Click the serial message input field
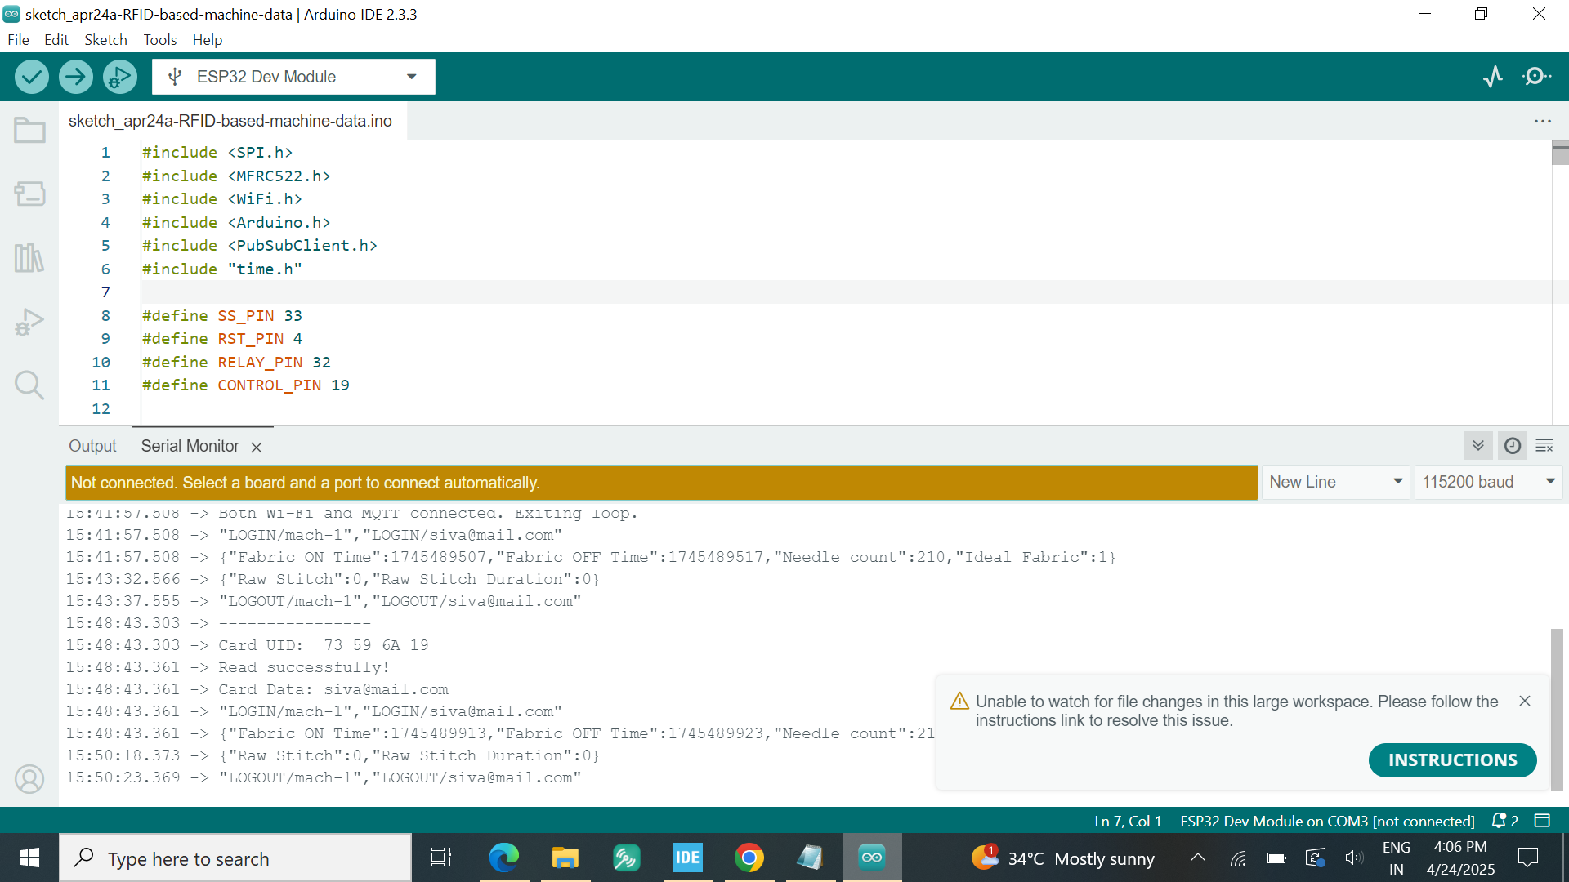 (661, 483)
